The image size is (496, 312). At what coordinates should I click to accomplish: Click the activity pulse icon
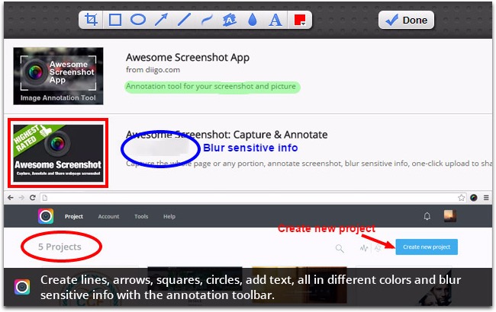pos(364,248)
